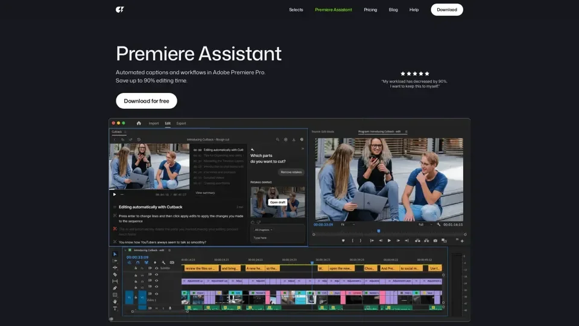579x326 pixels.
Task: Click Go to In point button
Action: coord(372,241)
